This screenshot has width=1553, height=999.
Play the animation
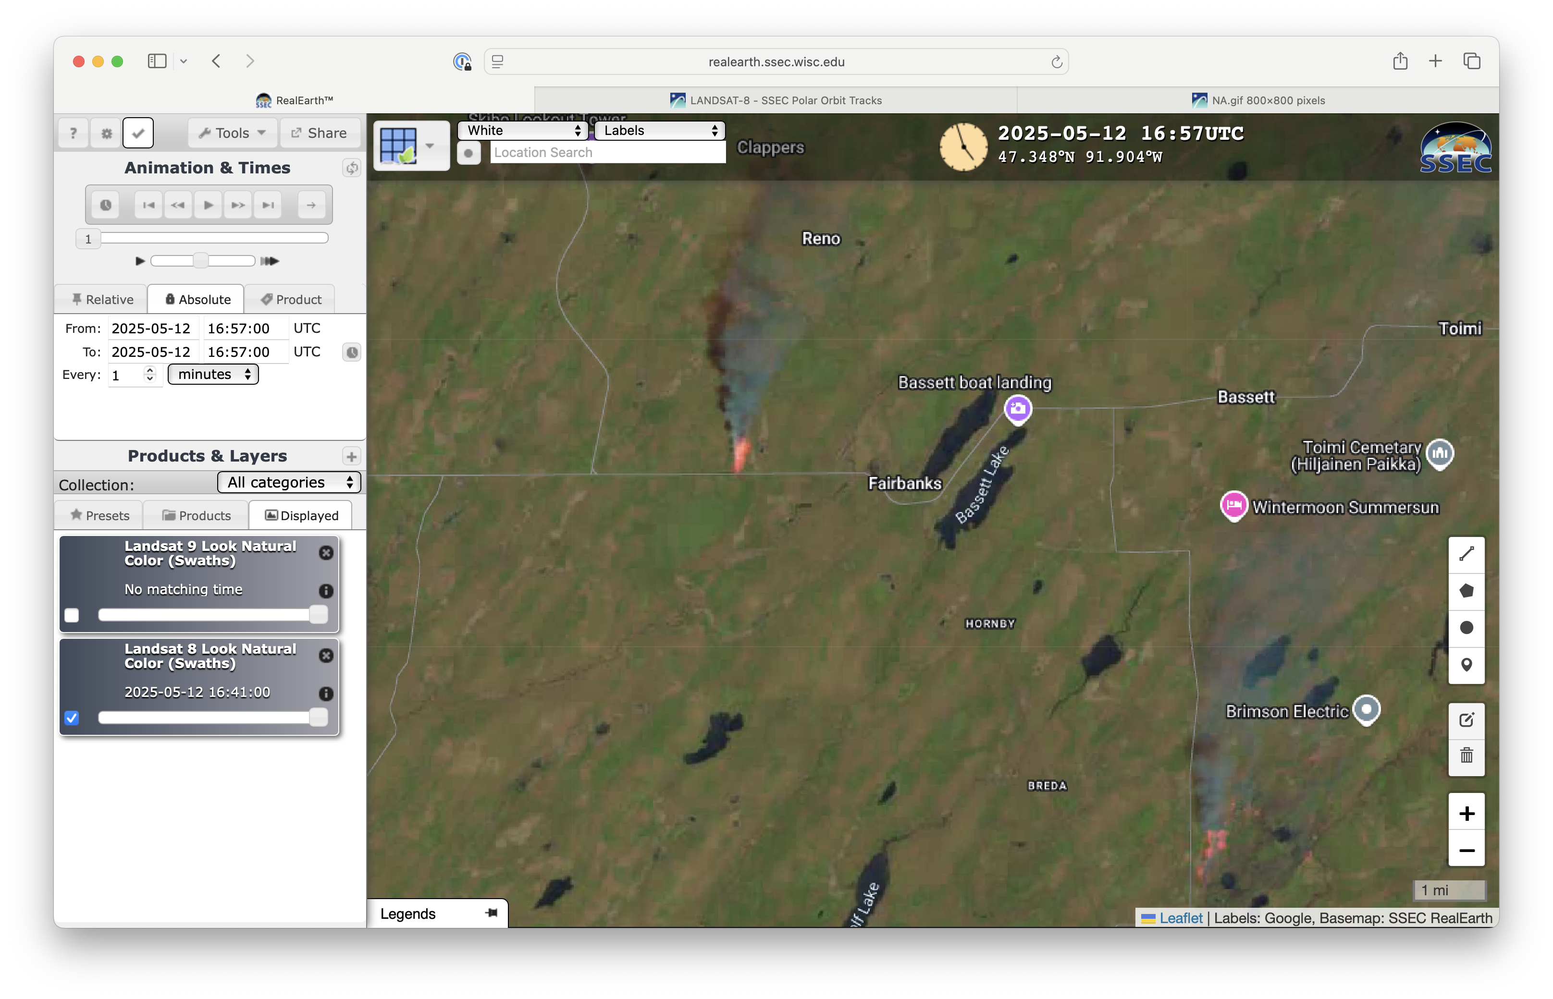209,205
